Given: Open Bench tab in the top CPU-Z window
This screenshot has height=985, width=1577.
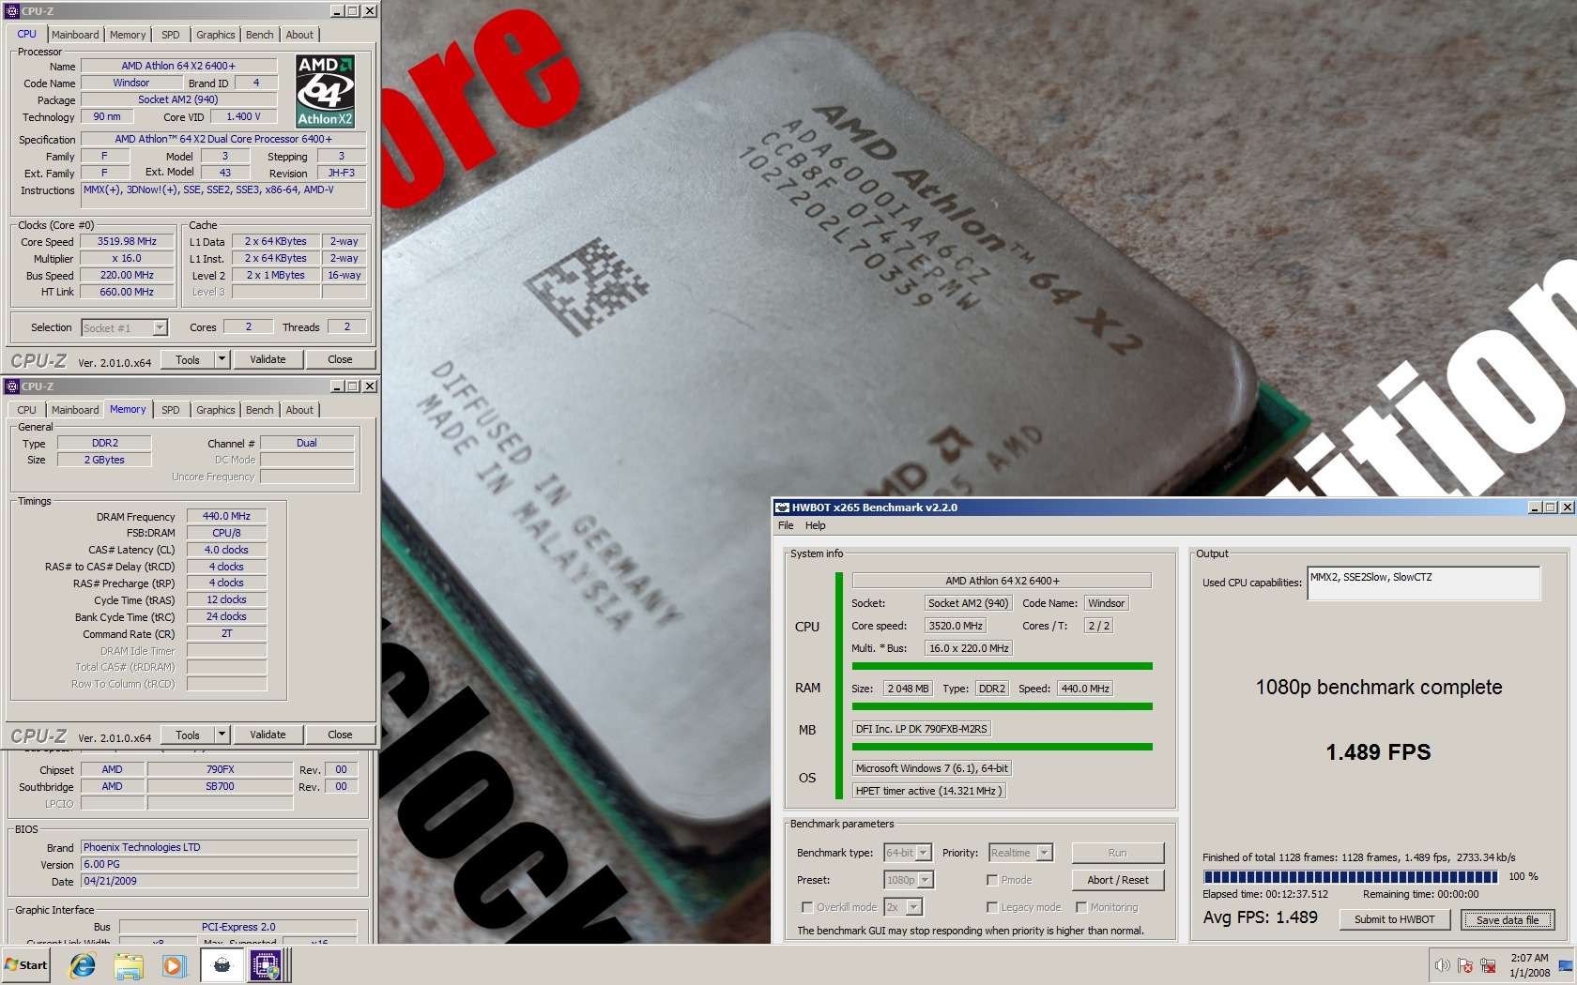Looking at the screenshot, I should (x=260, y=35).
